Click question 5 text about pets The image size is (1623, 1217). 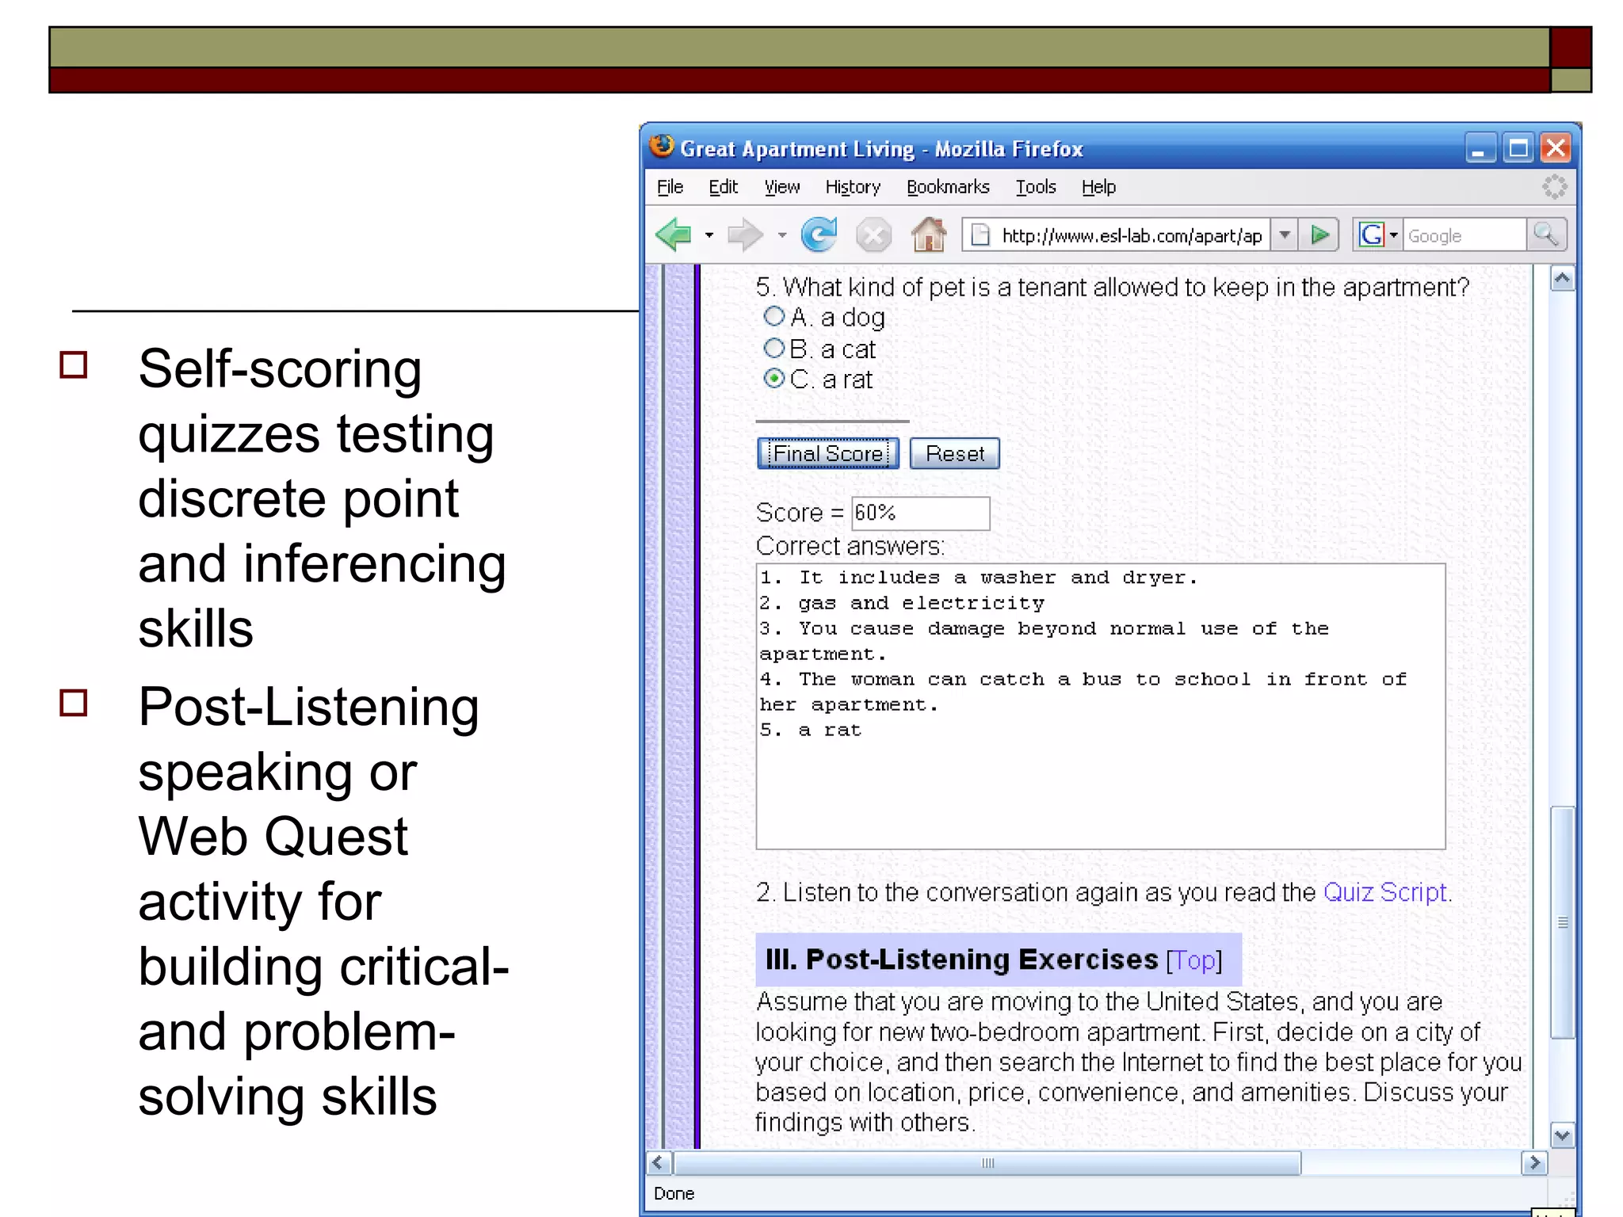(1113, 287)
